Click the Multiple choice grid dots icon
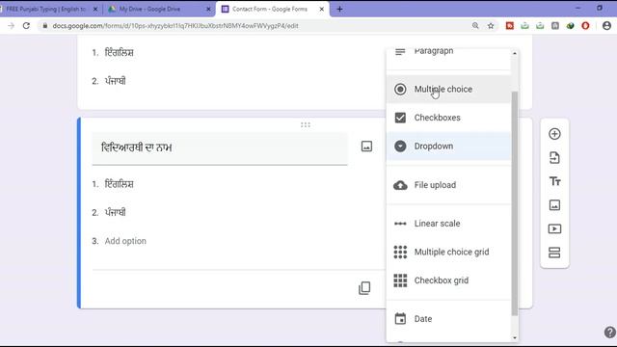 click(400, 252)
